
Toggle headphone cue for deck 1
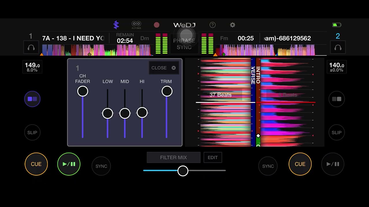[x=31, y=47]
